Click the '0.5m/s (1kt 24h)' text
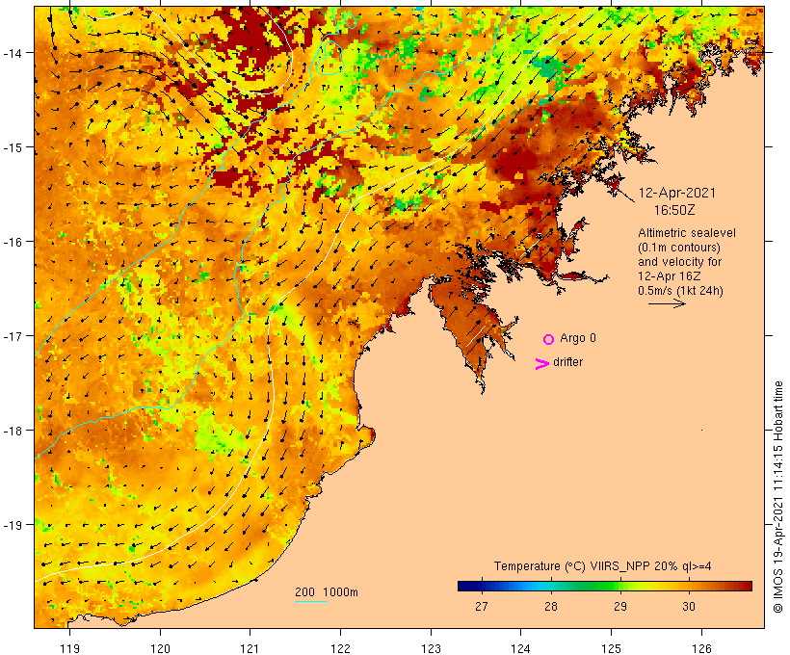This screenshot has height=655, width=790. (x=680, y=291)
